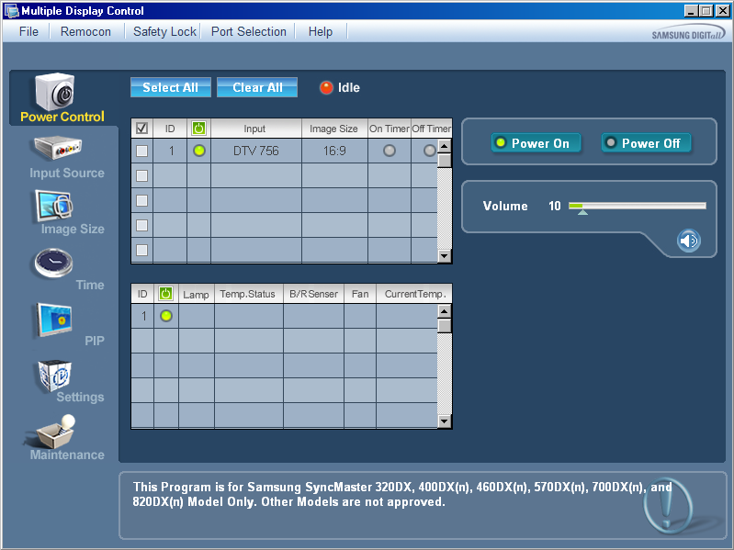Viewport: 734px width, 550px height.
Task: Click the Volume slider track
Action: (638, 206)
